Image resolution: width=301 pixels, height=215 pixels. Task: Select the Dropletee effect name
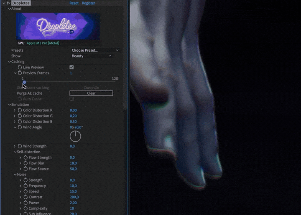[21, 3]
